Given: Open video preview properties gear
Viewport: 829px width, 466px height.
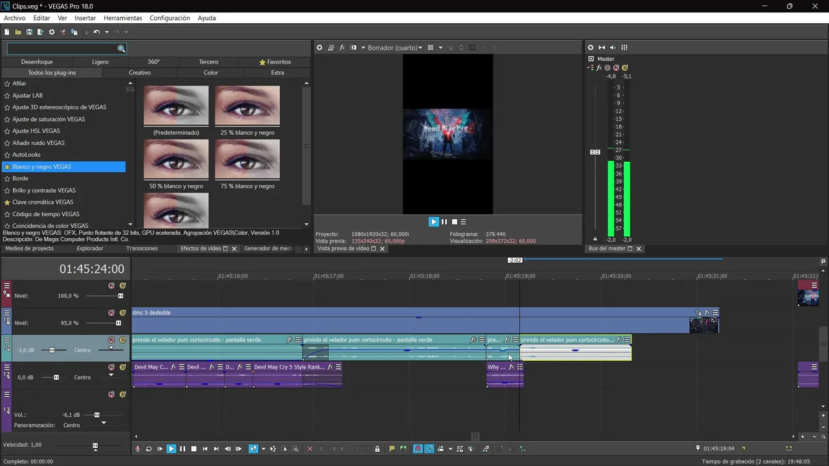Looking at the screenshot, I should tap(319, 47).
